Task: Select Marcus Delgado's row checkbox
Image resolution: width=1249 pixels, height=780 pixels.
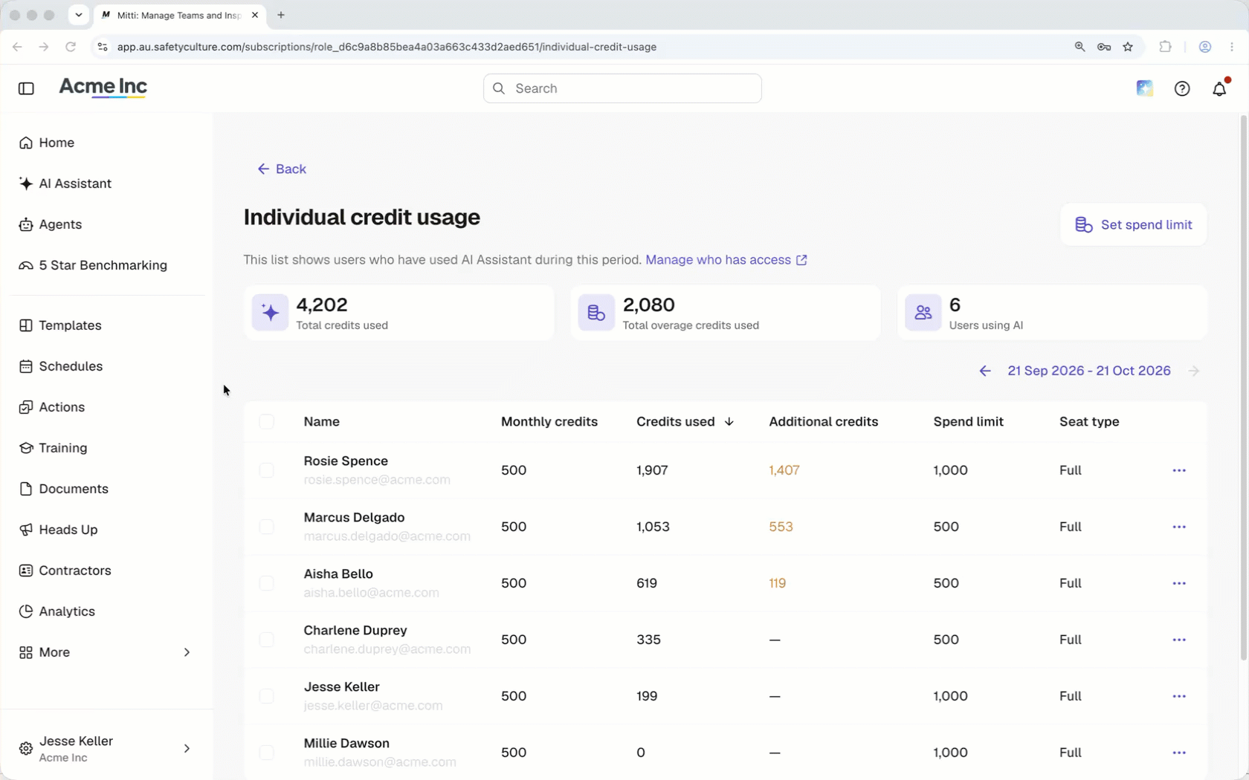Action: (x=266, y=527)
